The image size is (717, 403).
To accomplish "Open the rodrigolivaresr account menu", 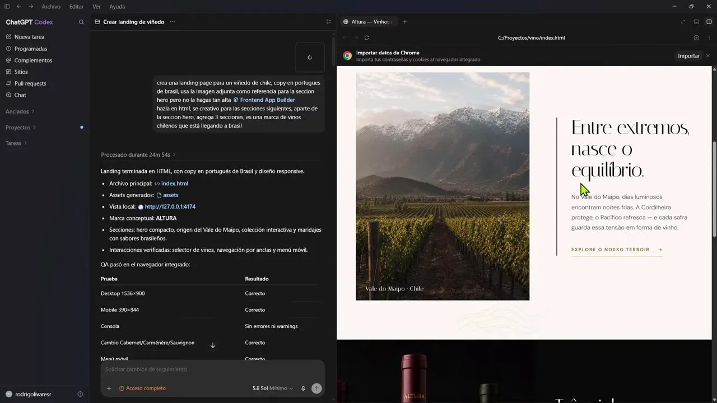I will 33,395.
